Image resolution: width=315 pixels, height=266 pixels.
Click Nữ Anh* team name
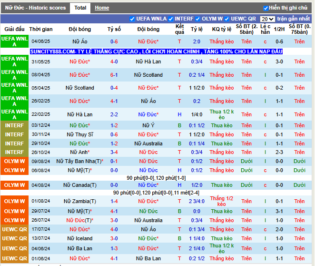(80, 152)
